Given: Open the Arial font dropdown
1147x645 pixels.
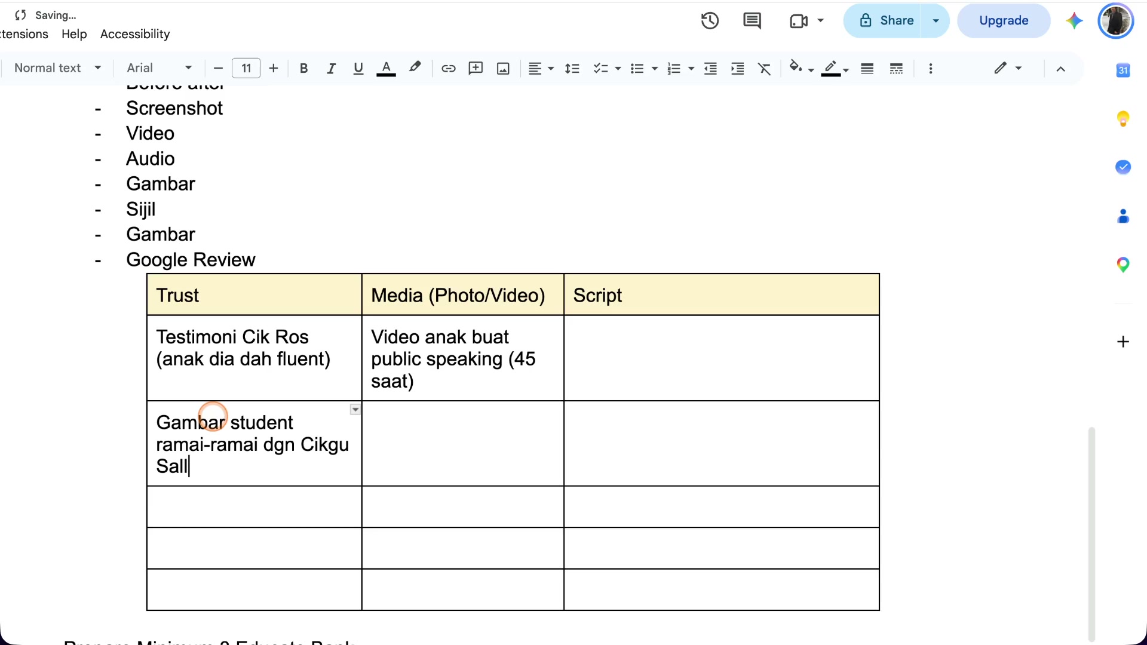Looking at the screenshot, I should [159, 68].
